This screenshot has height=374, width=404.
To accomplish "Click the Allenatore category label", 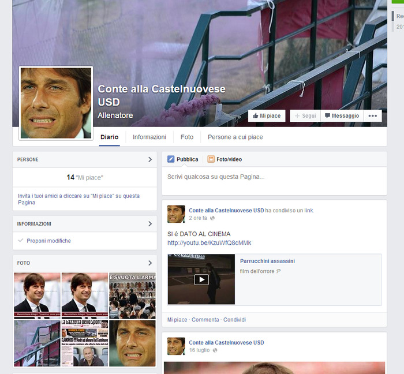I will coord(115,115).
